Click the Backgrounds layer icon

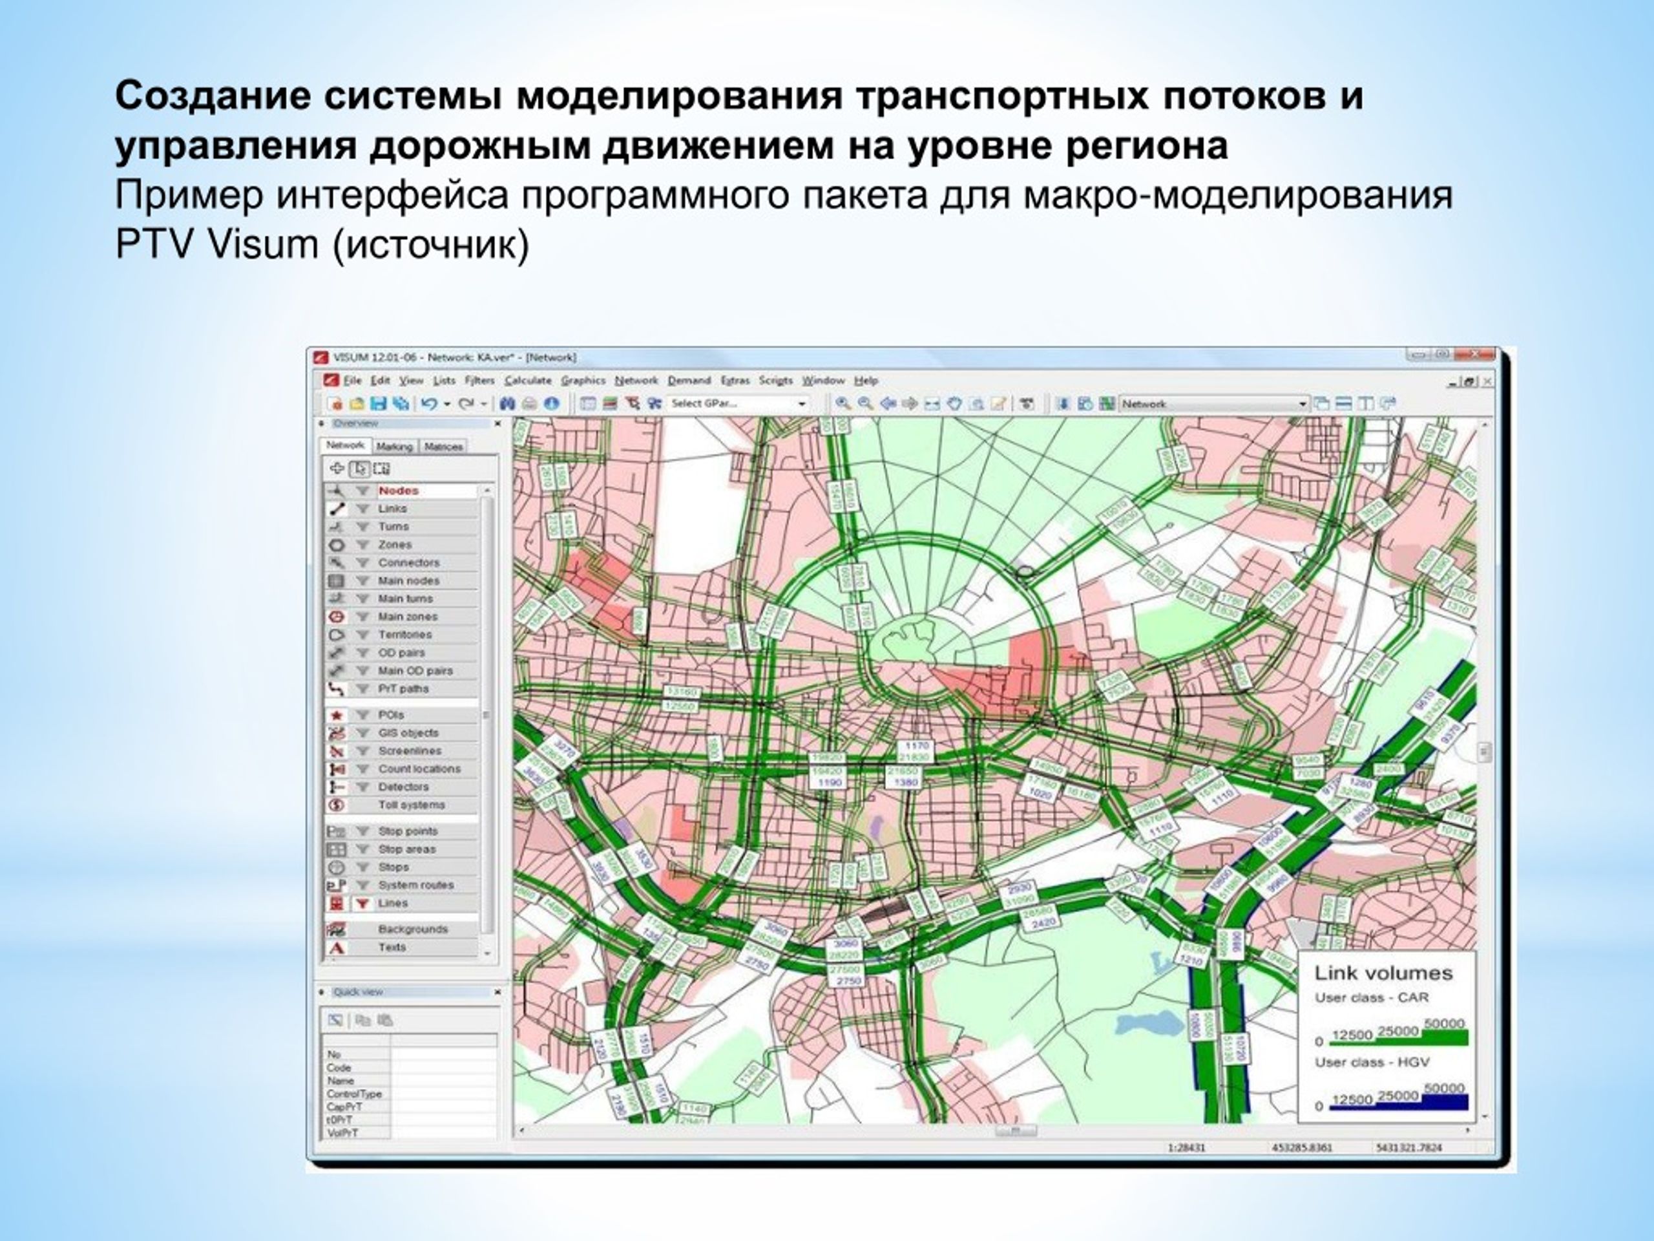337,929
